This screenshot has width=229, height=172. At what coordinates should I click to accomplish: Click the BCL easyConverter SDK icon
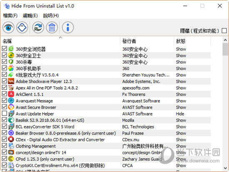pos(11,127)
